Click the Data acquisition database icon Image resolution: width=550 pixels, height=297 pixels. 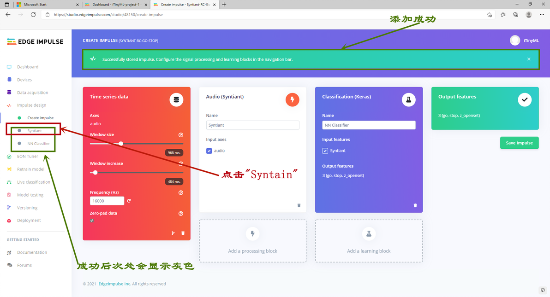(x=9, y=93)
